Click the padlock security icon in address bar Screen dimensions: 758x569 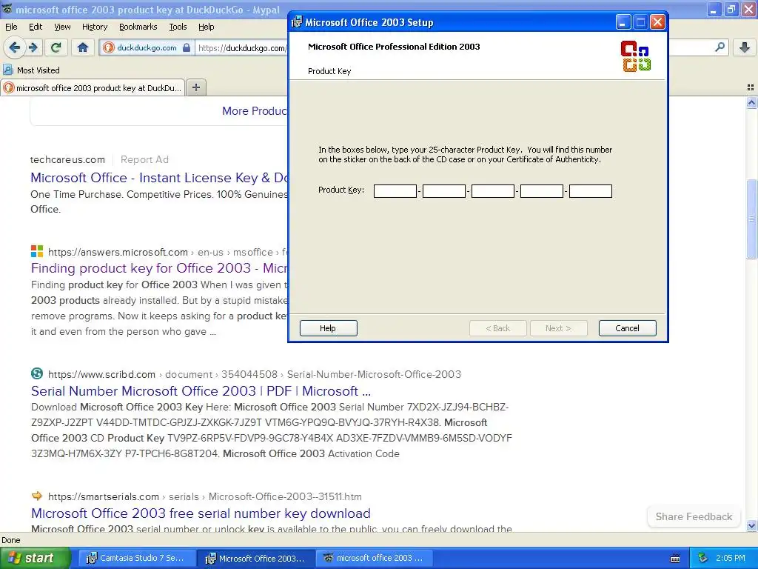pos(187,47)
